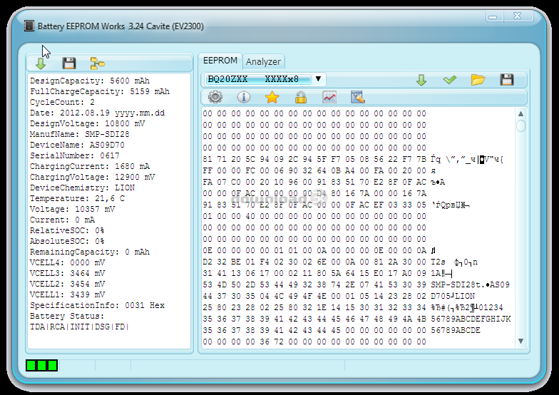Switch to the Analyzer tab
Screen dimensions: 559x395
click(263, 61)
